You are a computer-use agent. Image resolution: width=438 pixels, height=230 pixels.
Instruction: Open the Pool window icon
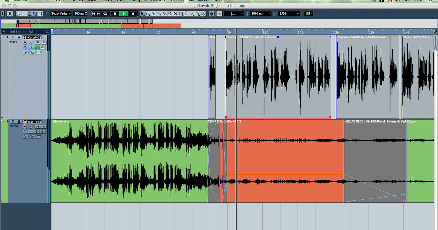tap(35, 14)
